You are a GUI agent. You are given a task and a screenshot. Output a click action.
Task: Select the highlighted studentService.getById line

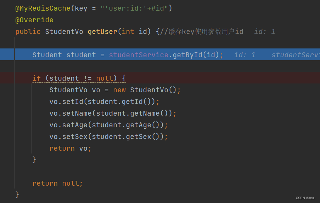point(160,54)
